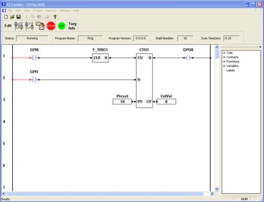Screen dimensions: 264x202
Task: Click the Edit mode button
Action: pyautogui.click(x=8, y=26)
